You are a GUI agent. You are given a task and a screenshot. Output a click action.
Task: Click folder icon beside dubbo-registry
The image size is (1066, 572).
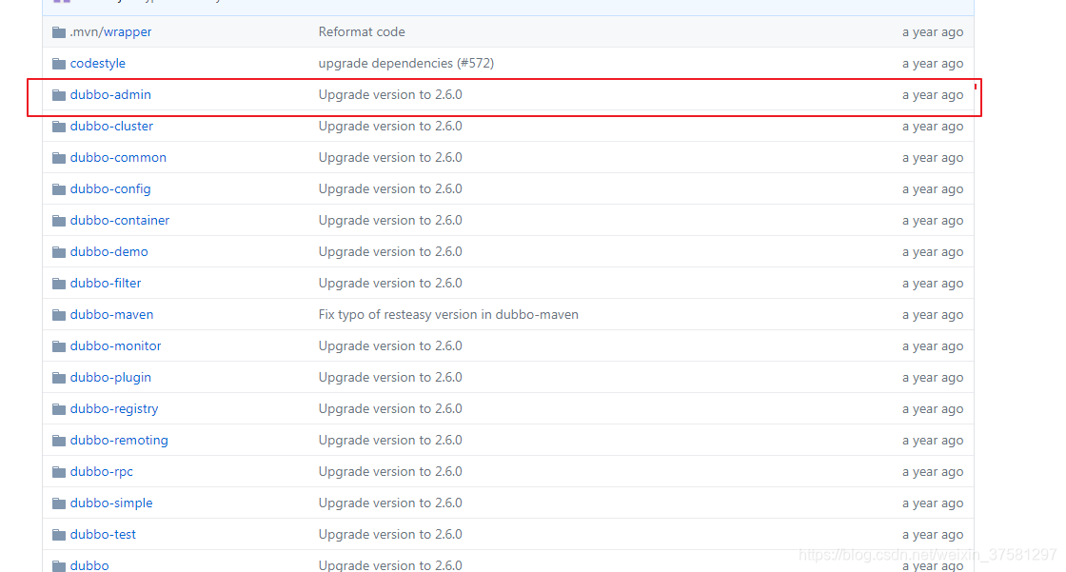pos(59,408)
